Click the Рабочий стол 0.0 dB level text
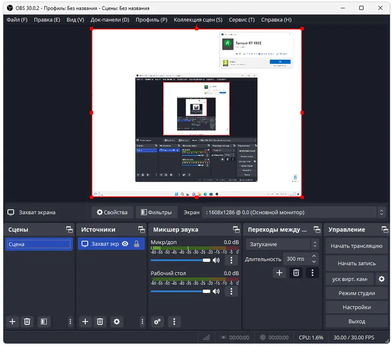The image size is (392, 346). point(231,273)
